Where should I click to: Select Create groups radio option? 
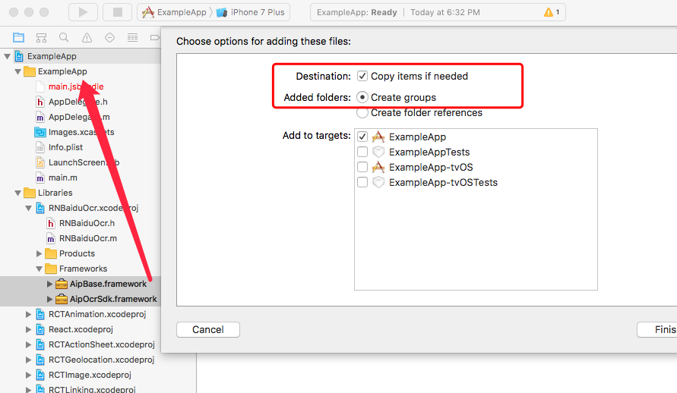pyautogui.click(x=362, y=97)
